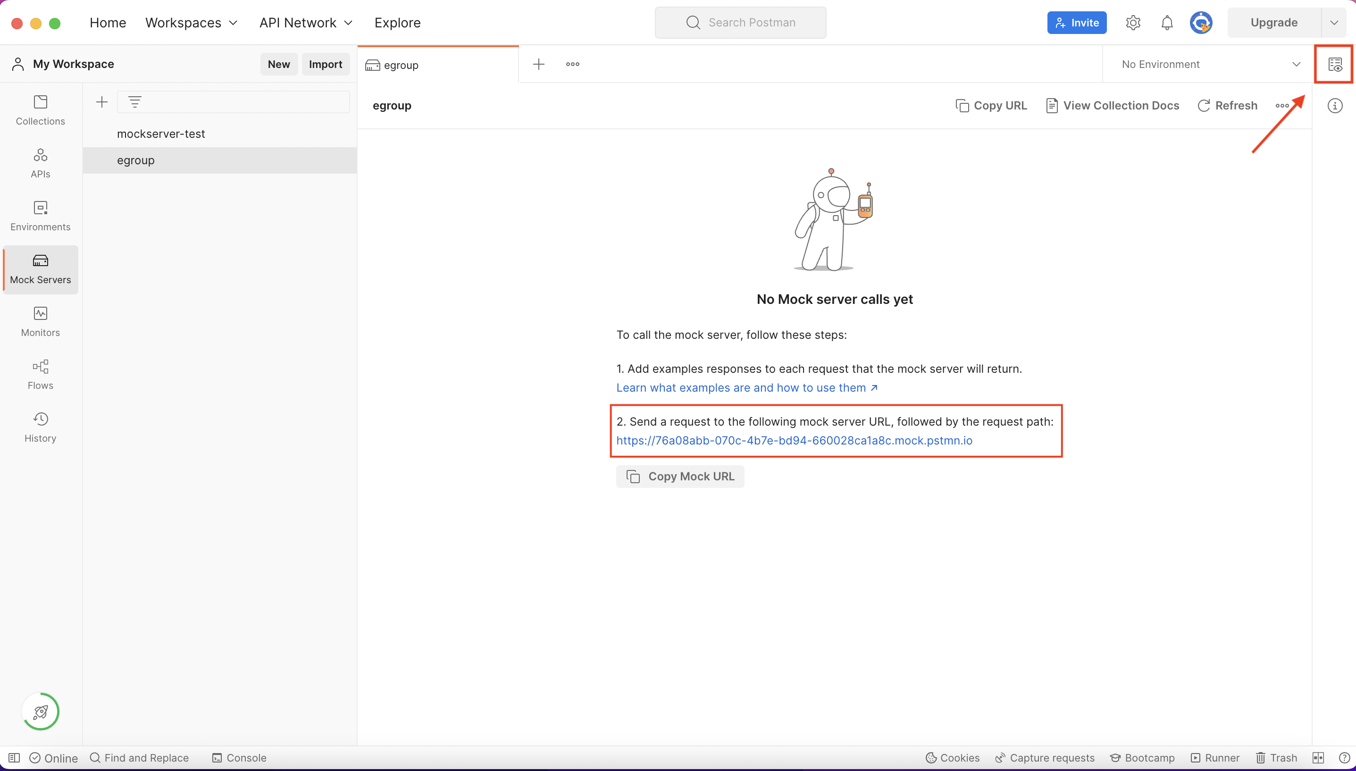Open the API Network menu

[306, 22]
